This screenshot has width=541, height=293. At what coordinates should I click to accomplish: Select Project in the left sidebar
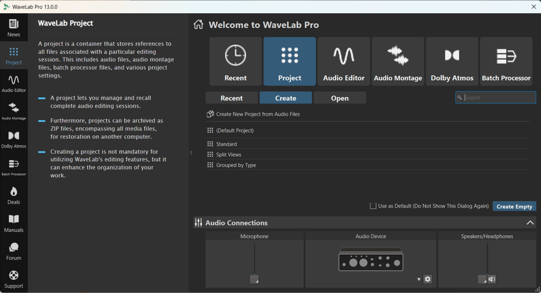14,55
